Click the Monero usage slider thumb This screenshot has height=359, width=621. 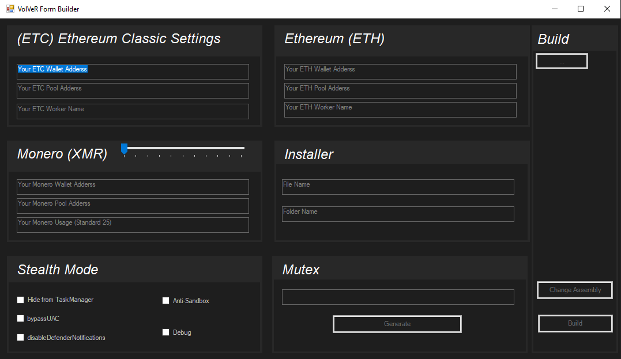click(125, 149)
